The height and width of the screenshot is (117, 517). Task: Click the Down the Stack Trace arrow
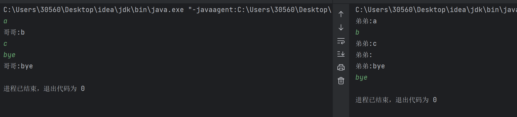coord(341,27)
